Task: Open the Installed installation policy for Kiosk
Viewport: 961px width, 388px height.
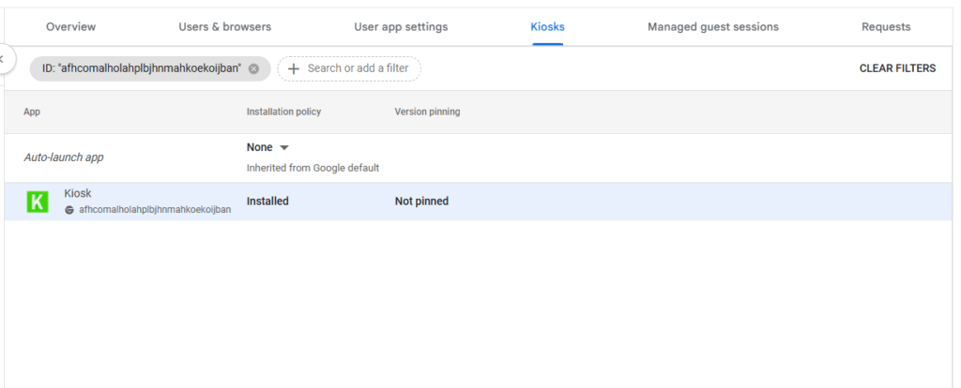Action: tap(267, 201)
